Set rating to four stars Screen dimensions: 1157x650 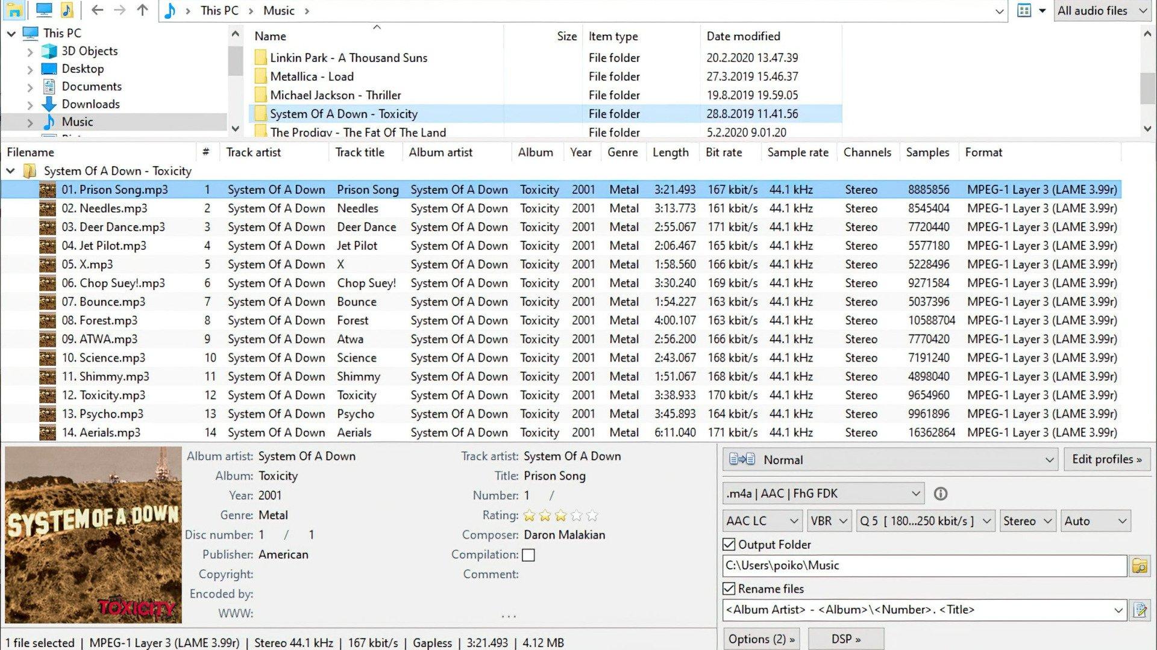[576, 515]
